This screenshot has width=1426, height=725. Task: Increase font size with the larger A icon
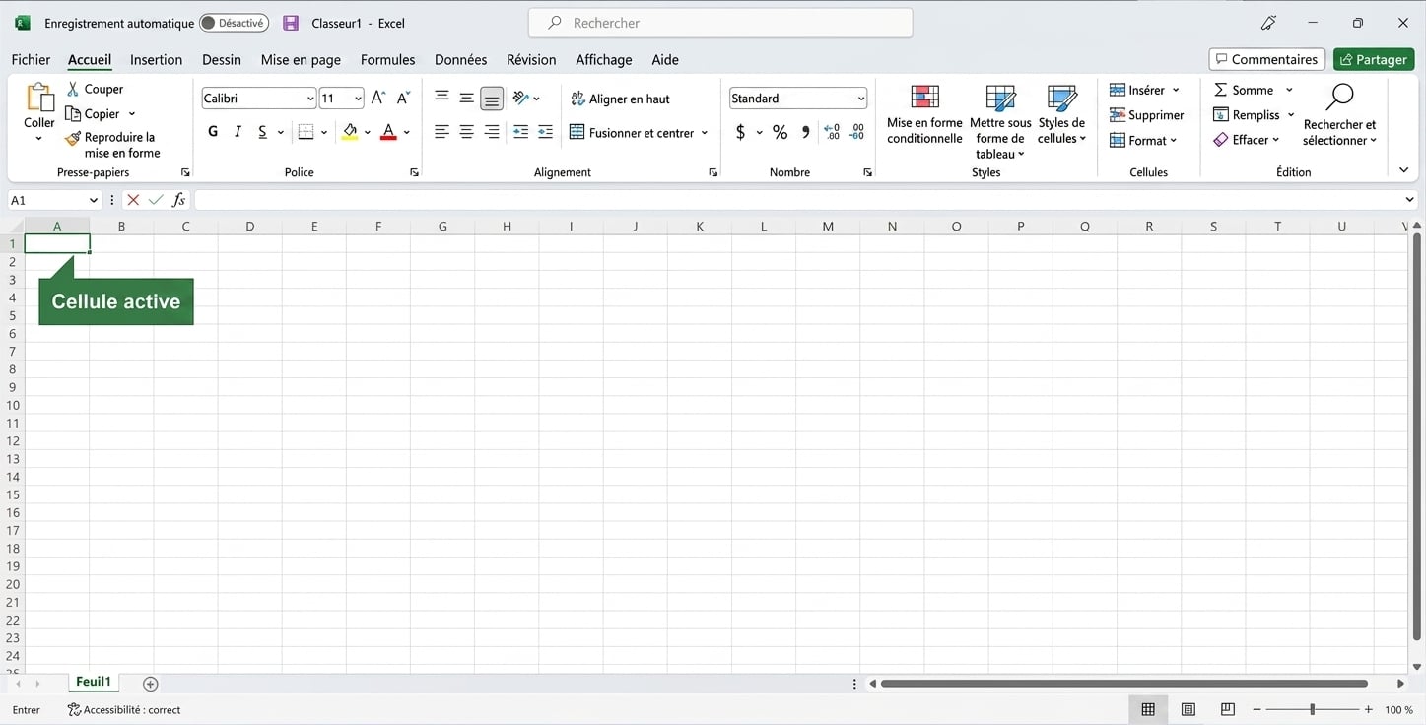coord(378,99)
